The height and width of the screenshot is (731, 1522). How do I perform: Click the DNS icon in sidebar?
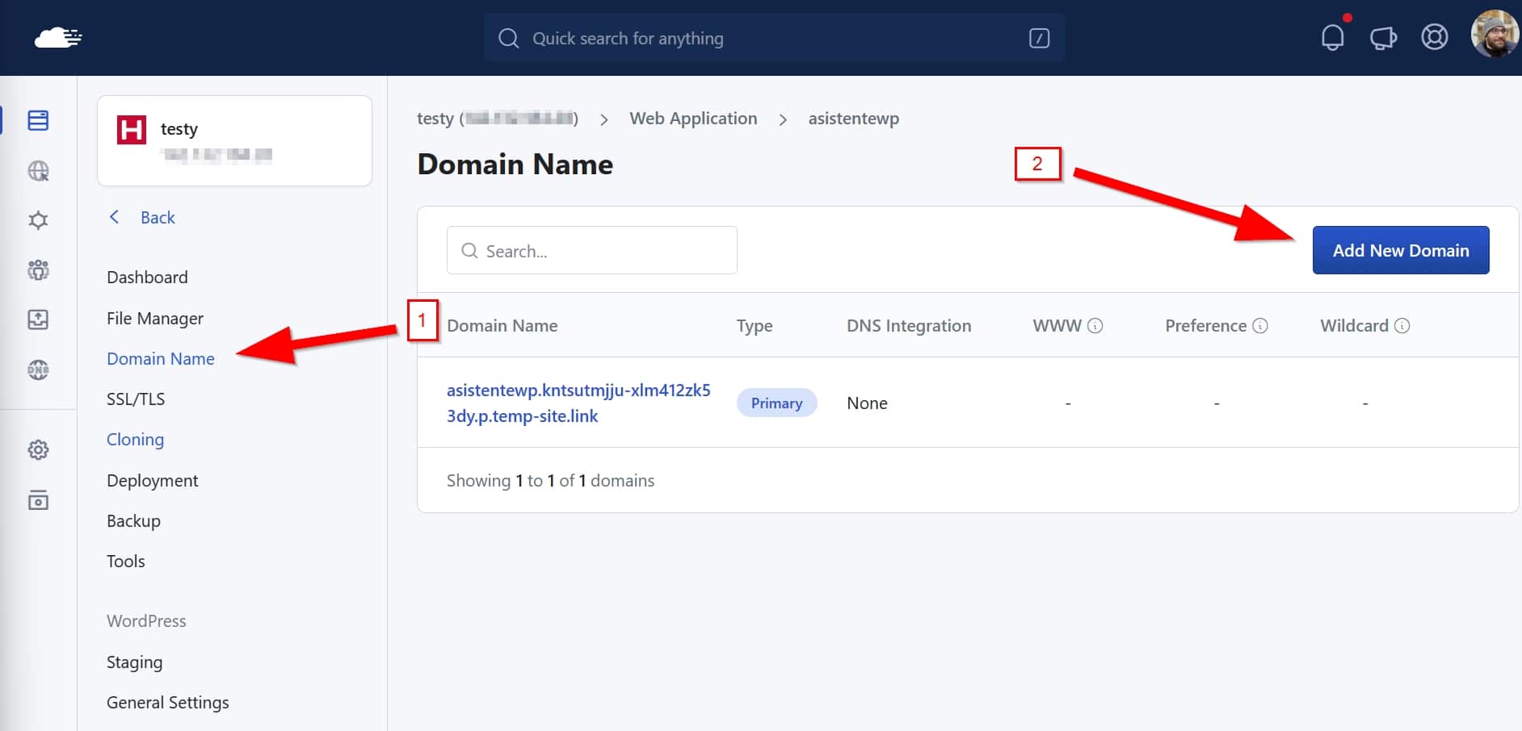click(38, 370)
